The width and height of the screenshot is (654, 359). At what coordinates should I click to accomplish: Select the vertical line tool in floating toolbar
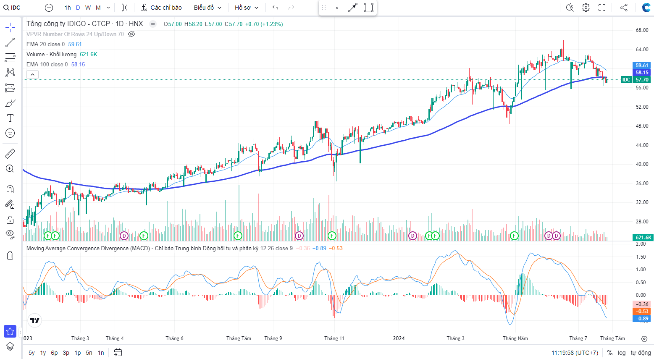[x=337, y=8]
